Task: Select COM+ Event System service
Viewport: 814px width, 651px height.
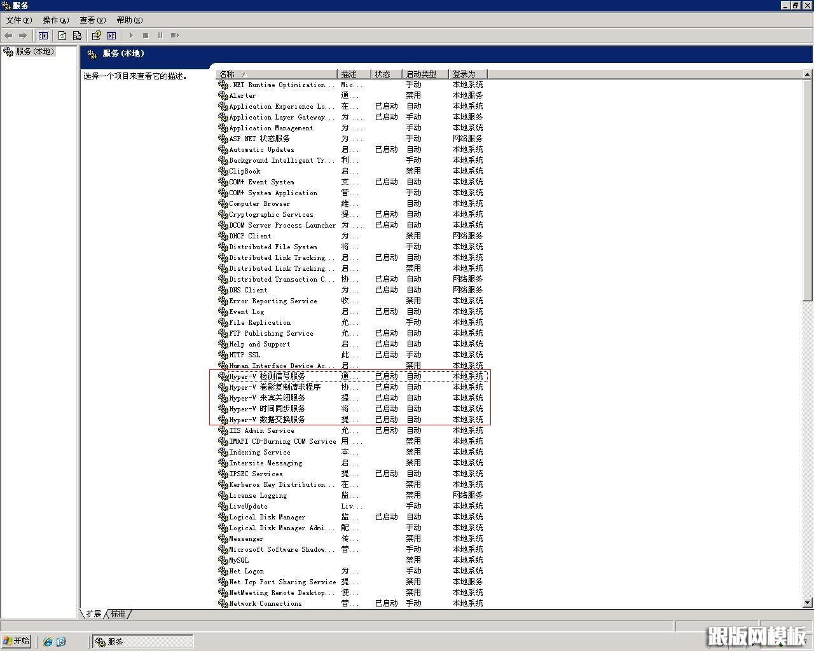Action: click(352, 182)
